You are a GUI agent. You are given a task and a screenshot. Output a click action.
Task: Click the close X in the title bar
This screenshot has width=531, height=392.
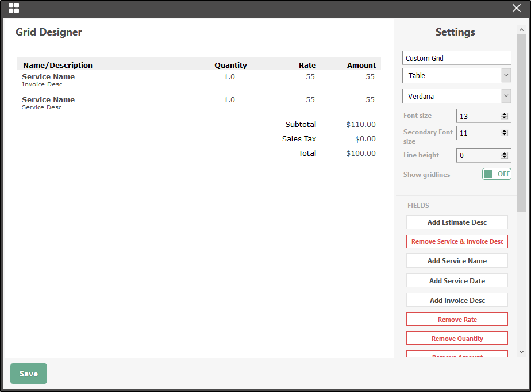tap(516, 8)
